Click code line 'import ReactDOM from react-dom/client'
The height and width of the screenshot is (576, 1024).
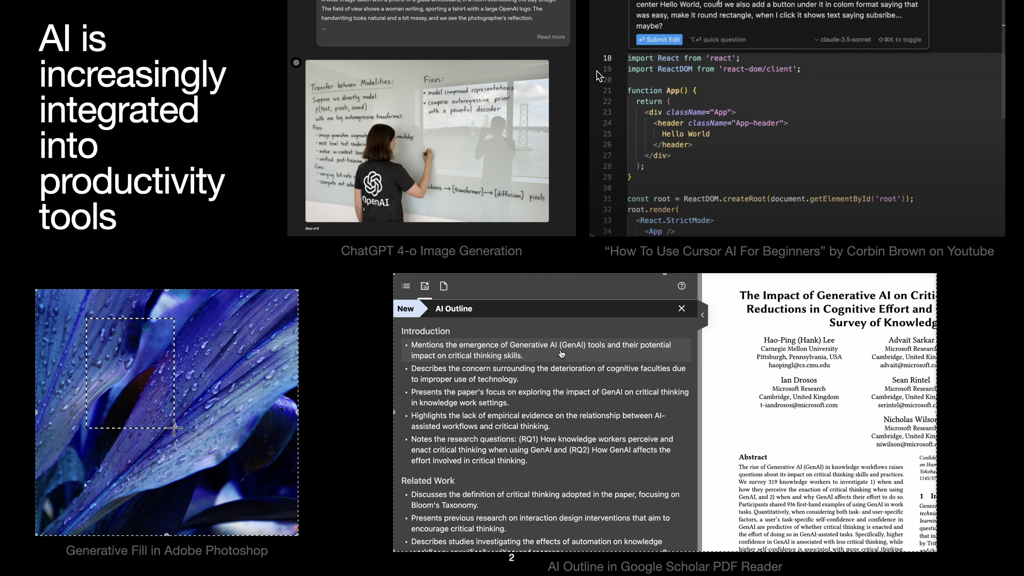[714, 69]
